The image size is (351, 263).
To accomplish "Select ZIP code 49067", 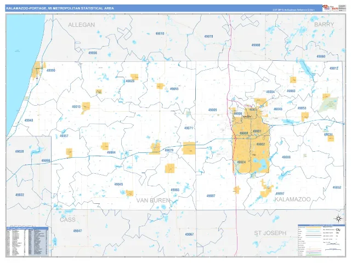I will [189, 235].
